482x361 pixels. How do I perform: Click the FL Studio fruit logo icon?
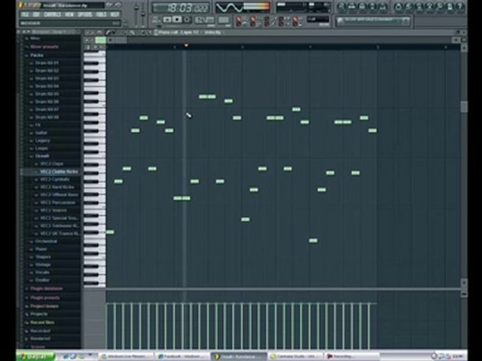click(21, 5)
